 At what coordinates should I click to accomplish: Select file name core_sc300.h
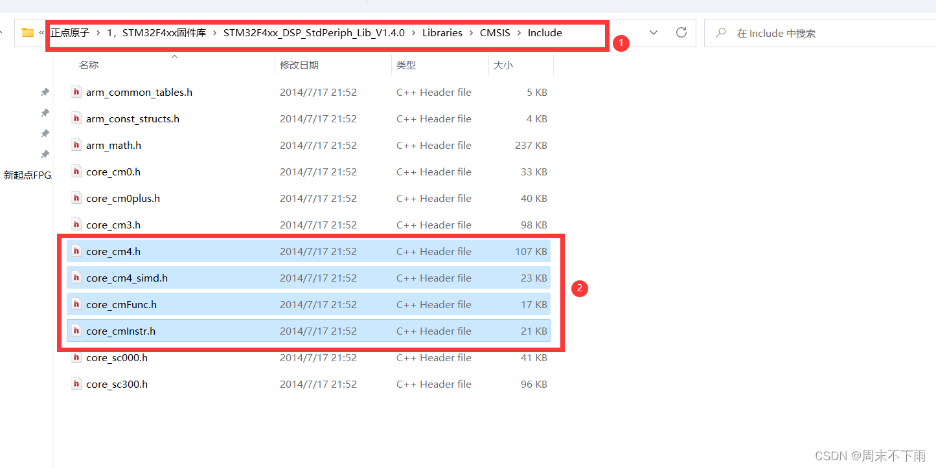(117, 384)
